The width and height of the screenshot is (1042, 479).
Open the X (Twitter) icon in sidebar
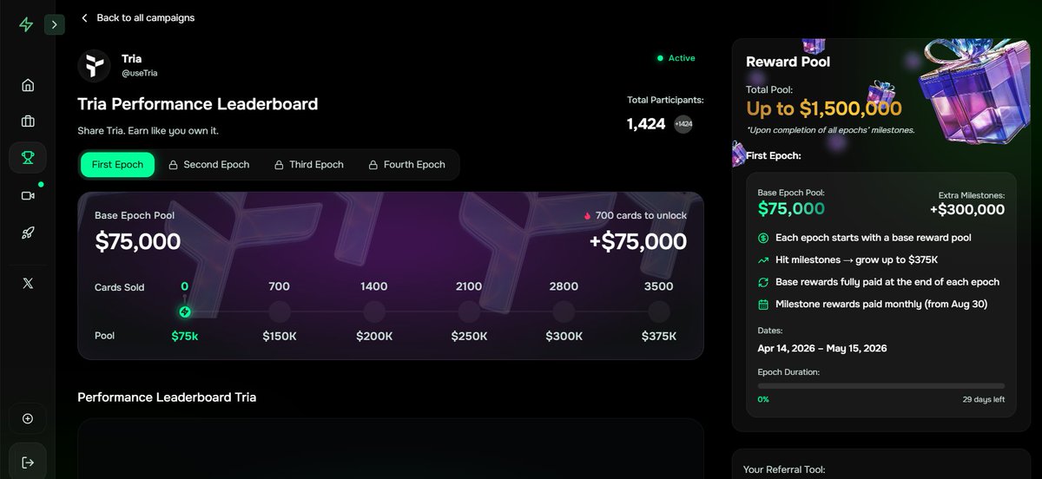click(28, 283)
